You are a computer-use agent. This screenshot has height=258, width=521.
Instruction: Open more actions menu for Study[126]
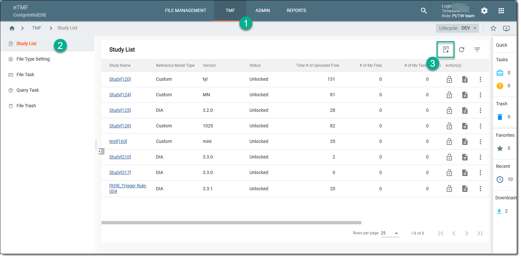(x=480, y=126)
